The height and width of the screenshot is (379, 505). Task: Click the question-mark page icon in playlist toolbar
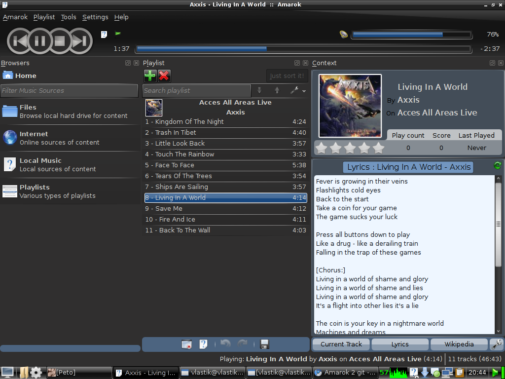click(203, 344)
